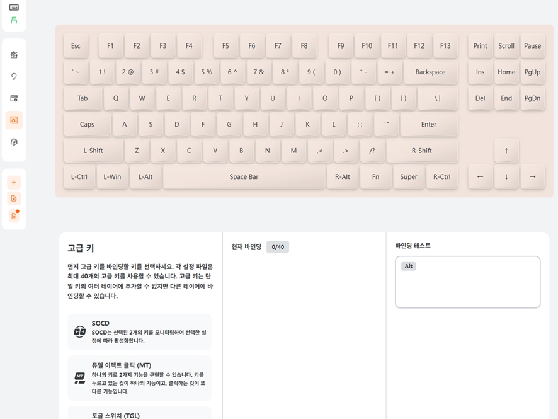Click the orange plus icon to add profile
The width and height of the screenshot is (558, 419).
[x=14, y=183]
